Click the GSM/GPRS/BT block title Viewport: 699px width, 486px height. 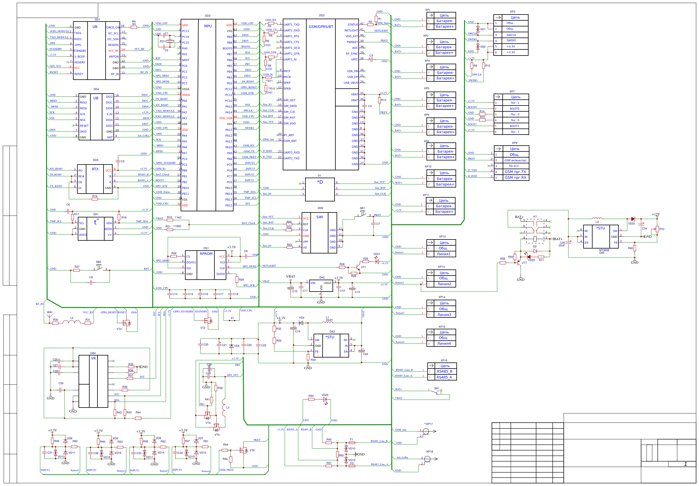[321, 27]
